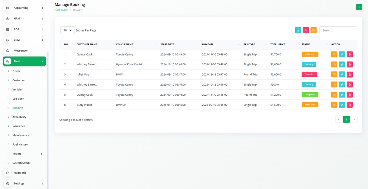The image size is (368, 189).
Task: Click the Cancelled status badge
Action: [x=309, y=74]
